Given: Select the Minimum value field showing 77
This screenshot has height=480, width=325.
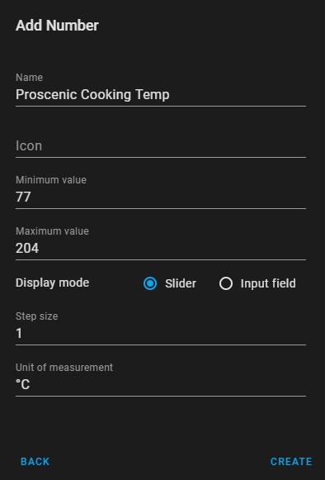Looking at the screenshot, I should tap(161, 192).
